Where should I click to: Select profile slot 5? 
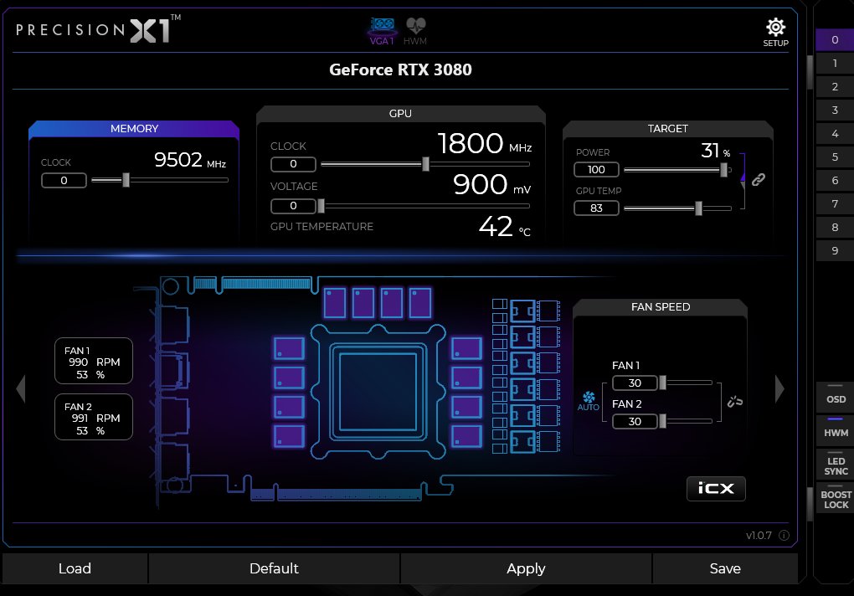point(835,157)
